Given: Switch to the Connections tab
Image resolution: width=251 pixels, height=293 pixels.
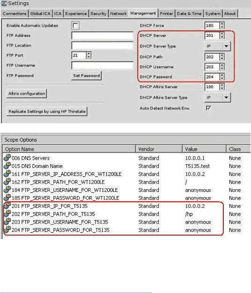Looking at the screenshot, I should click(x=15, y=14).
